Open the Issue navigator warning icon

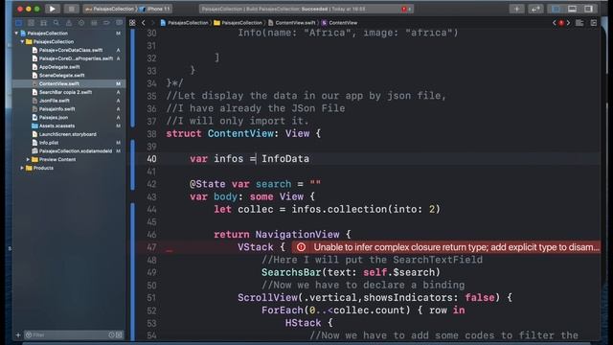[x=69, y=23]
